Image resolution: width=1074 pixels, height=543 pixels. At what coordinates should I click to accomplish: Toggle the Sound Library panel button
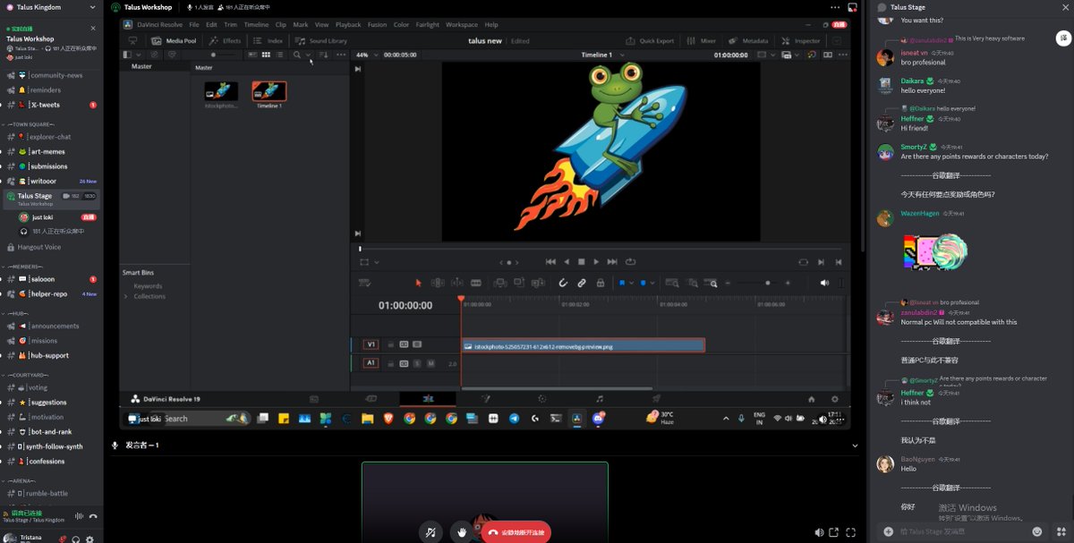click(321, 40)
